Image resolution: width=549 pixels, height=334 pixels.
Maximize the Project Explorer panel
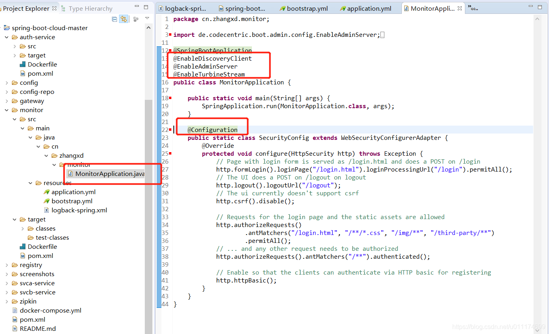click(146, 7)
